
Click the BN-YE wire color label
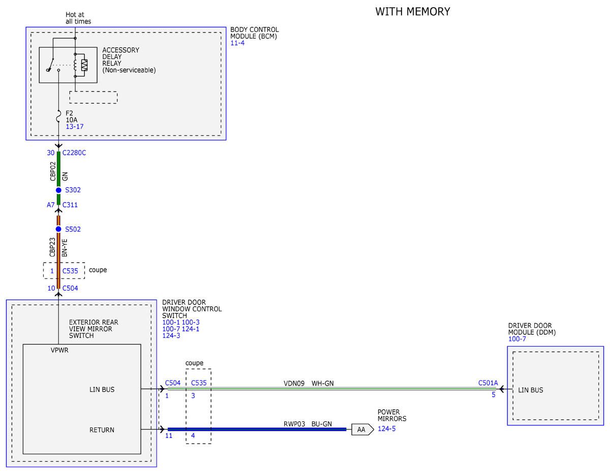pos(65,247)
